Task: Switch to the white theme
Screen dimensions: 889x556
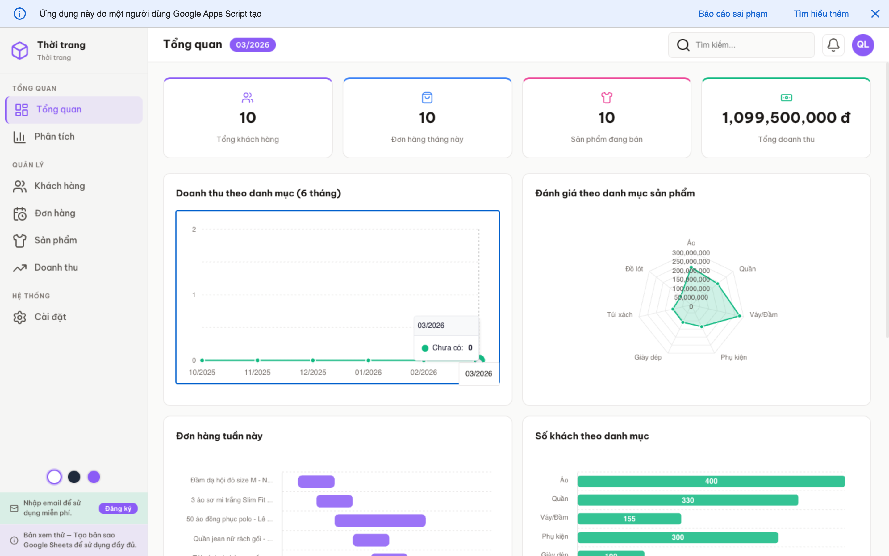Action: [x=54, y=477]
